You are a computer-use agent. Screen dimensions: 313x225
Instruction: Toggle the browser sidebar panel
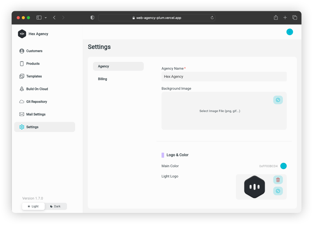[x=39, y=18]
